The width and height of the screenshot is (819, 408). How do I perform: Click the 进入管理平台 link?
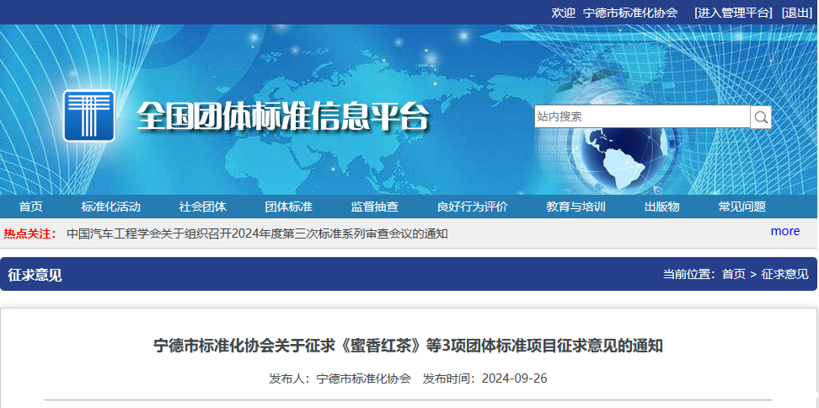pos(733,13)
